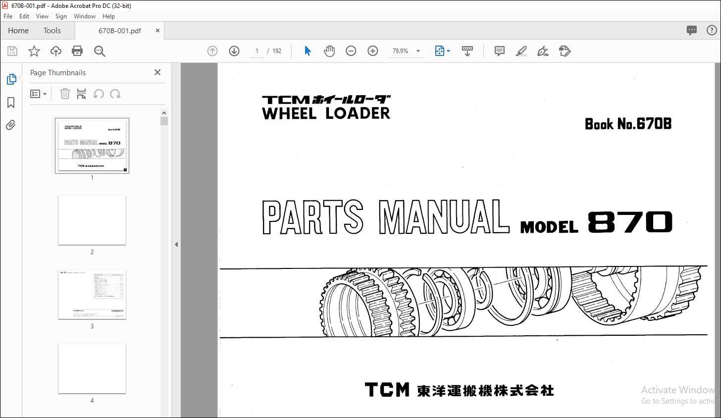Click the stamp tool icon
The image size is (721, 418).
[565, 51]
